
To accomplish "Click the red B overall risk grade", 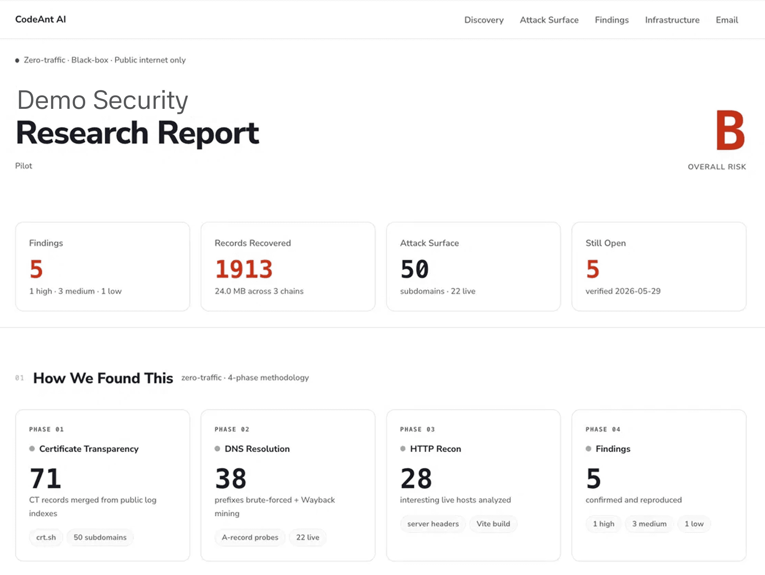I will [x=730, y=130].
